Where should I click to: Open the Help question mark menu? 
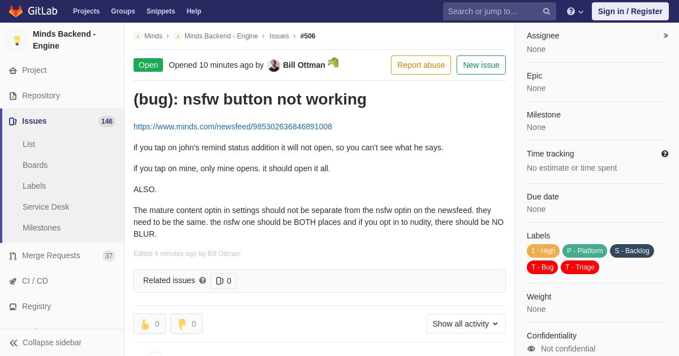[575, 11]
